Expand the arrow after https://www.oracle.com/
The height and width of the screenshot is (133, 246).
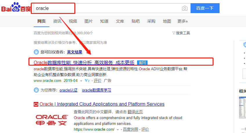point(118,130)
